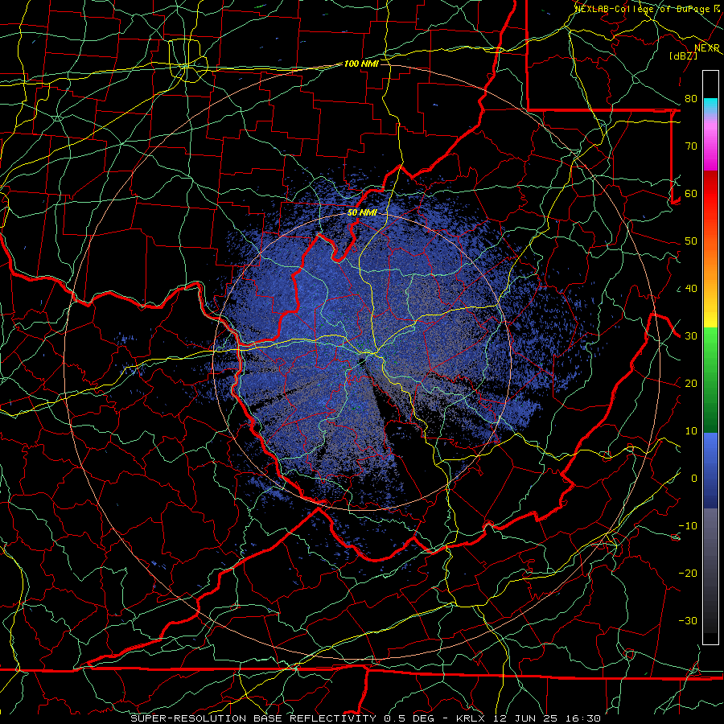Click the "100 NMI" range ring label

[x=361, y=64]
